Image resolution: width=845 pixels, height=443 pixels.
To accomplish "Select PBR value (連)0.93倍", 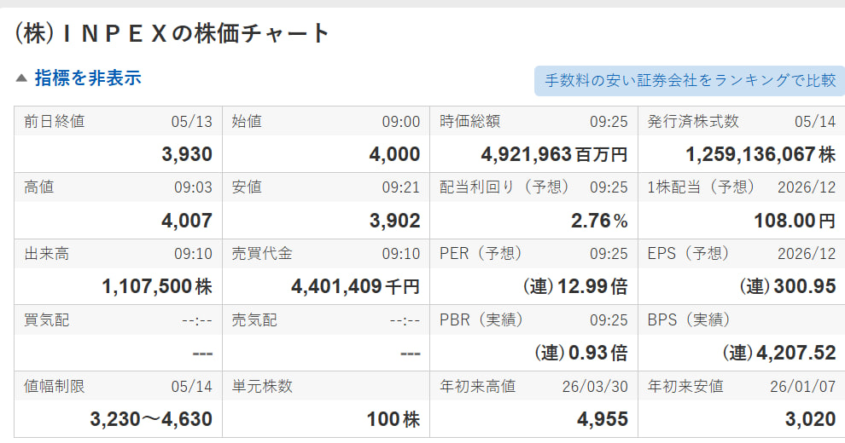I will click(581, 354).
